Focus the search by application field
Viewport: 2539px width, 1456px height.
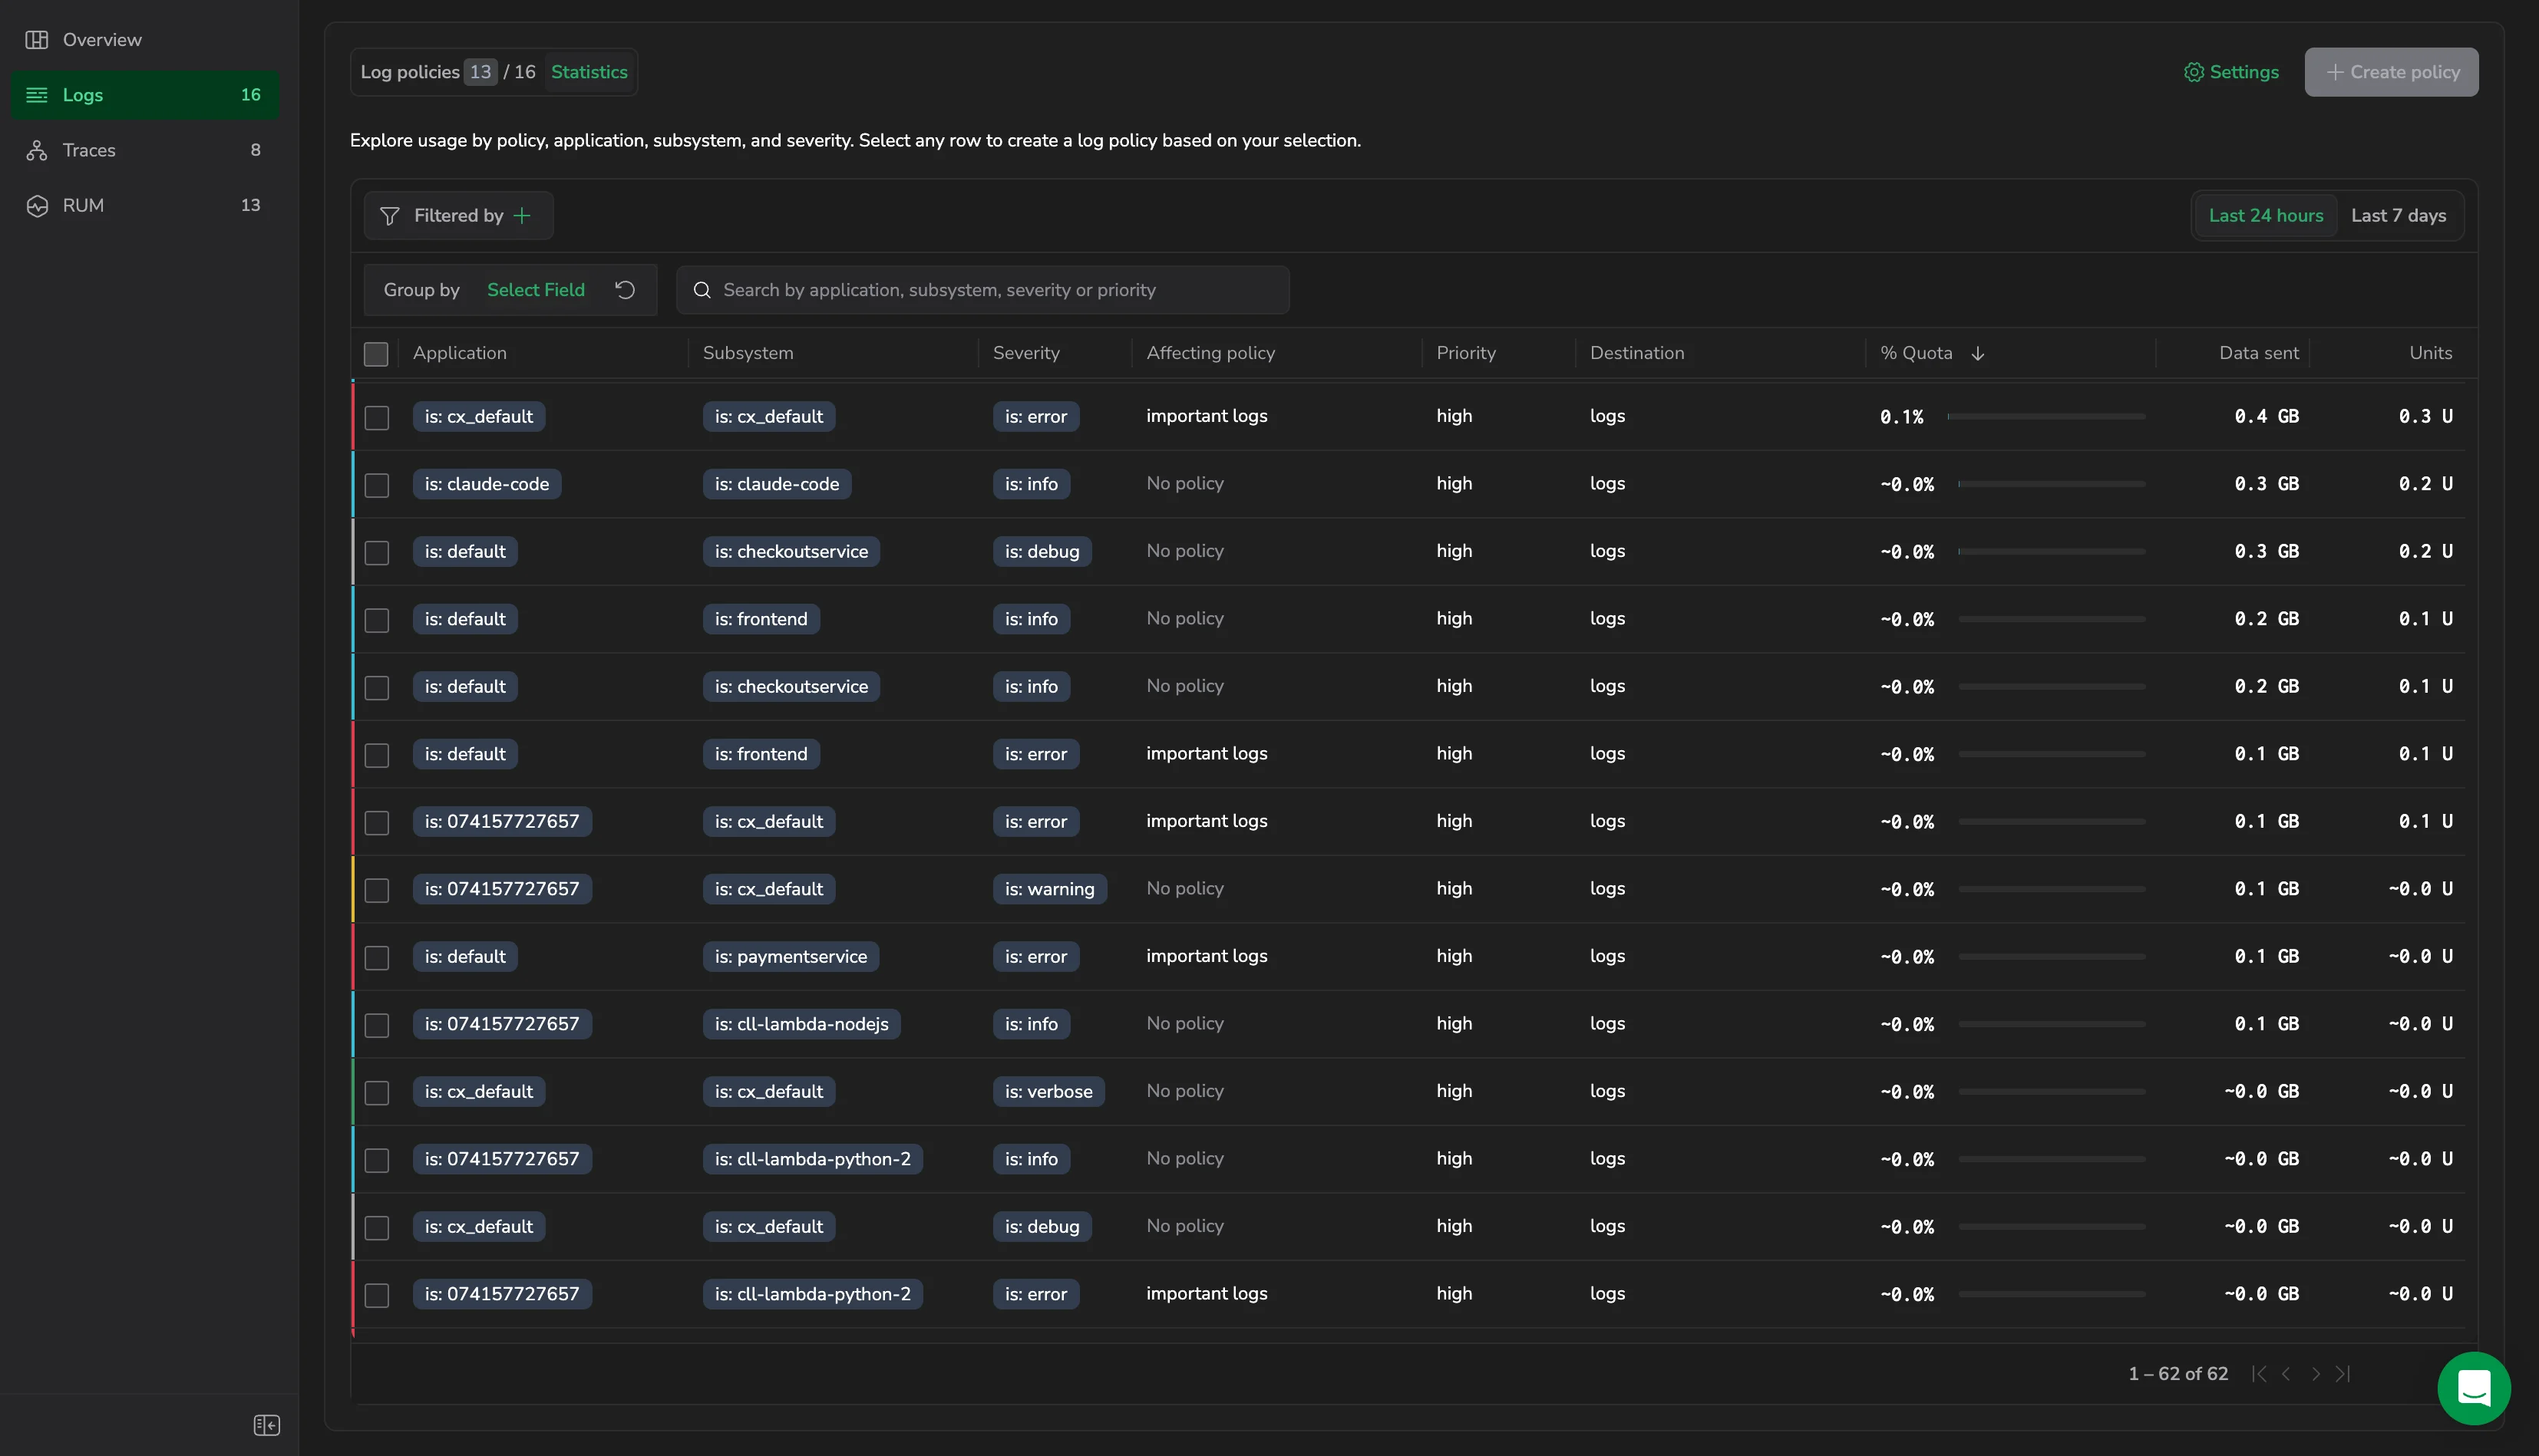(x=982, y=290)
